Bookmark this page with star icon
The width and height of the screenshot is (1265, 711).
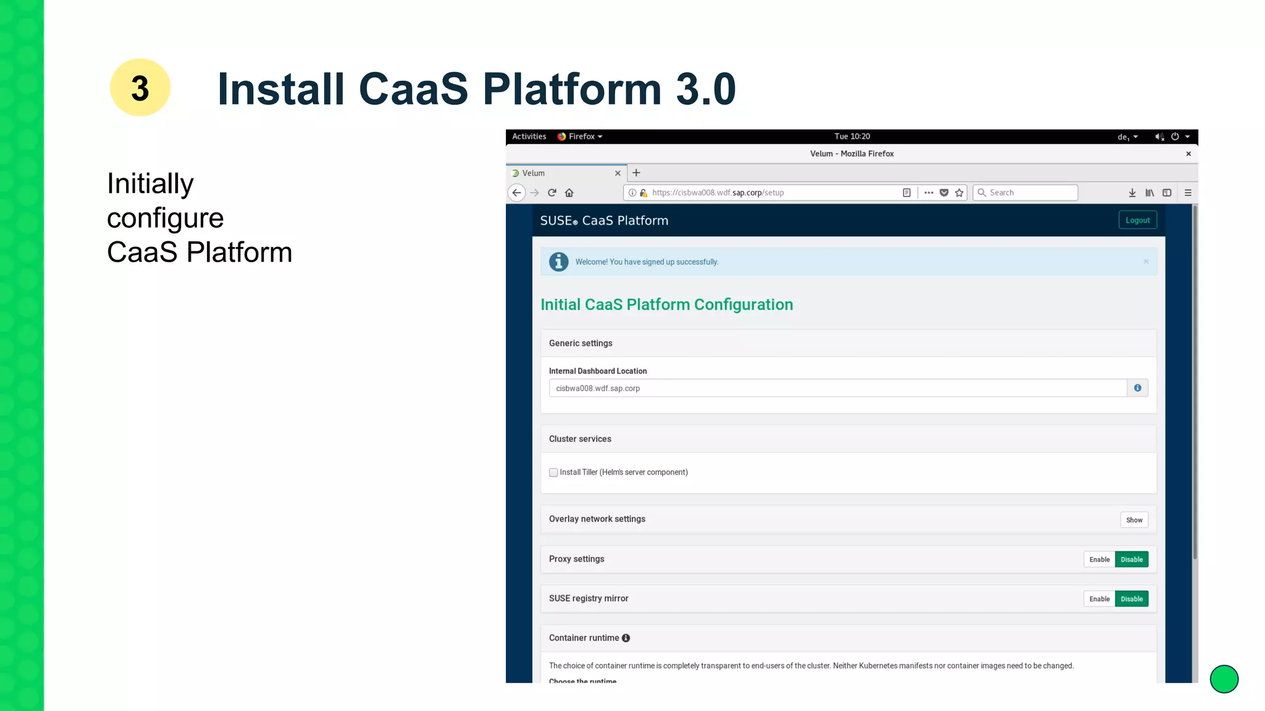click(x=959, y=193)
